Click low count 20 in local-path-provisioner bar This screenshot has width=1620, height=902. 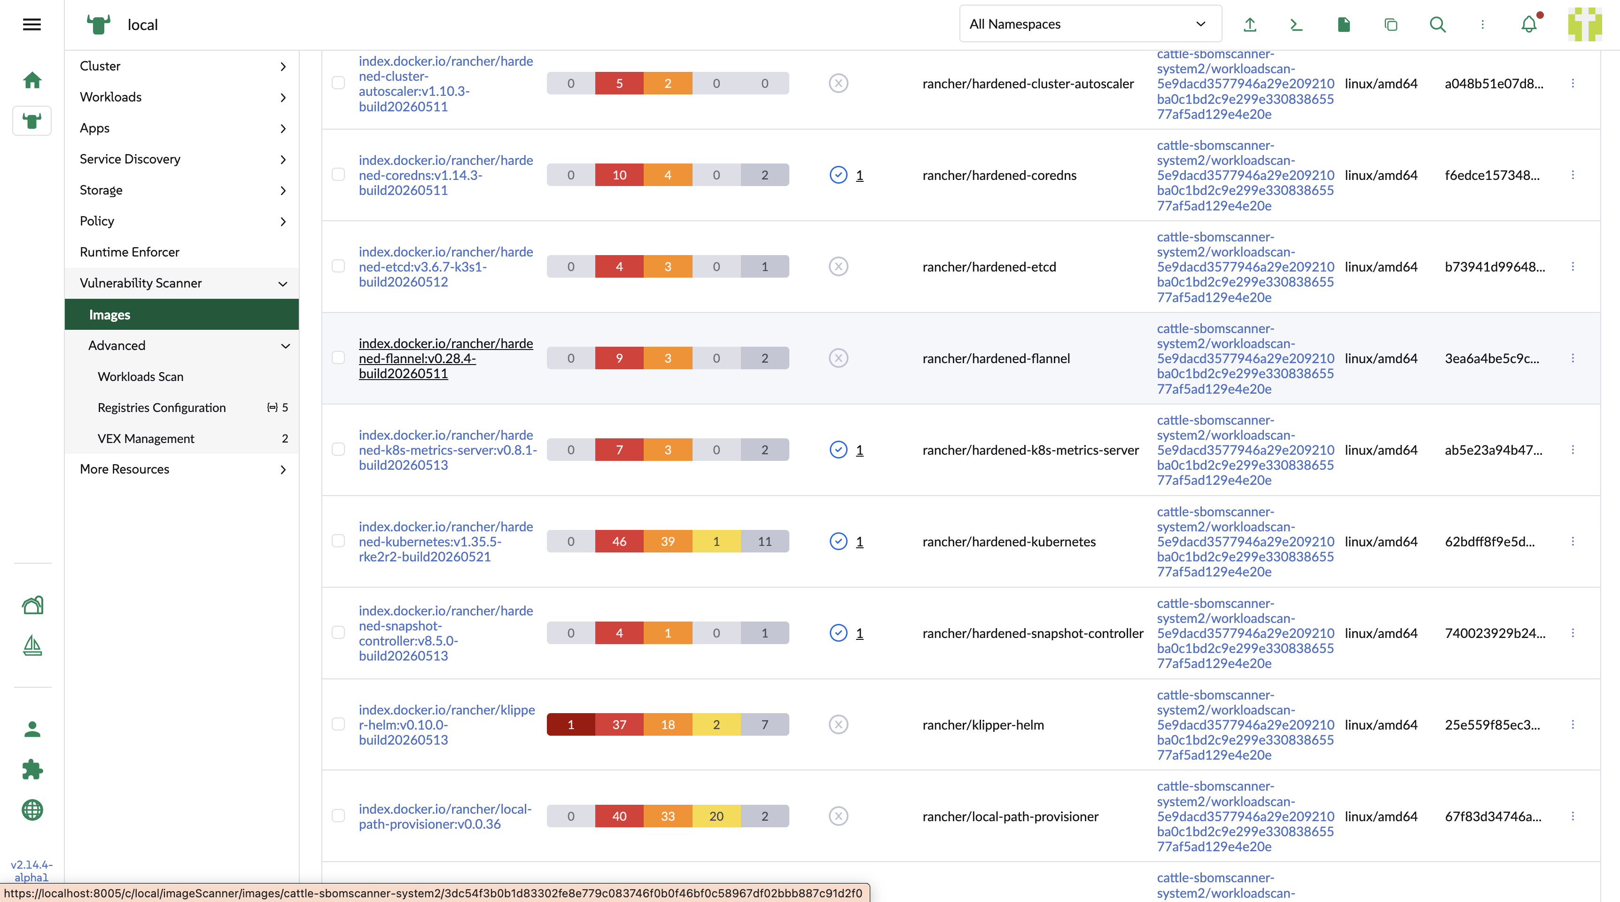[x=717, y=816]
